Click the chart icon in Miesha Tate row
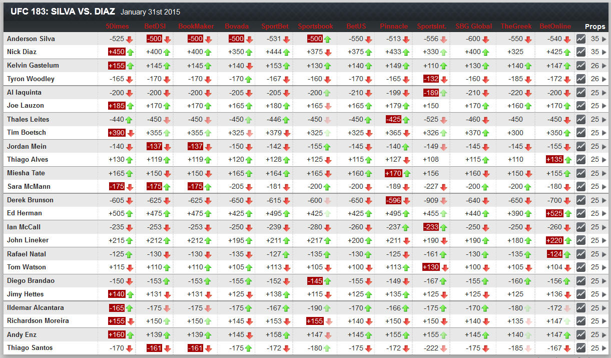The width and height of the screenshot is (611, 358). click(x=581, y=173)
